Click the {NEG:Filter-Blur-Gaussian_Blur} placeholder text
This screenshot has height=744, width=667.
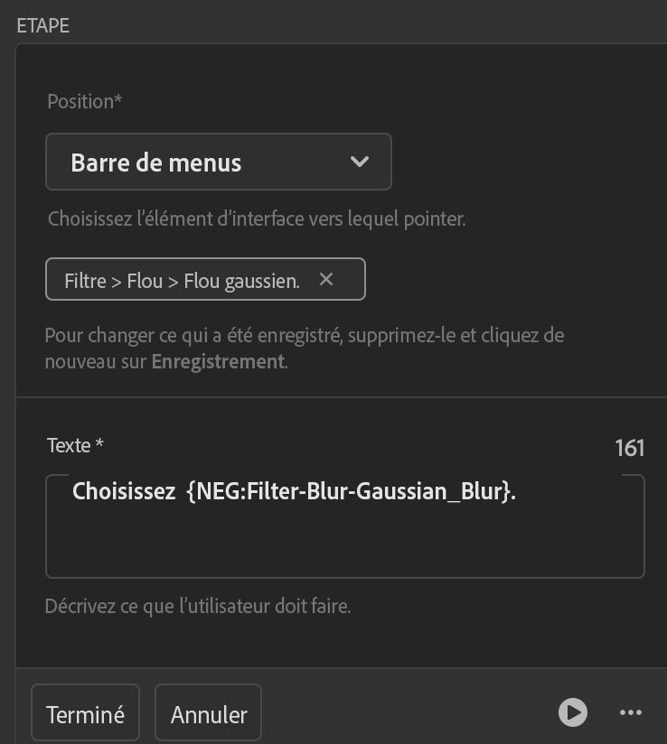348,492
